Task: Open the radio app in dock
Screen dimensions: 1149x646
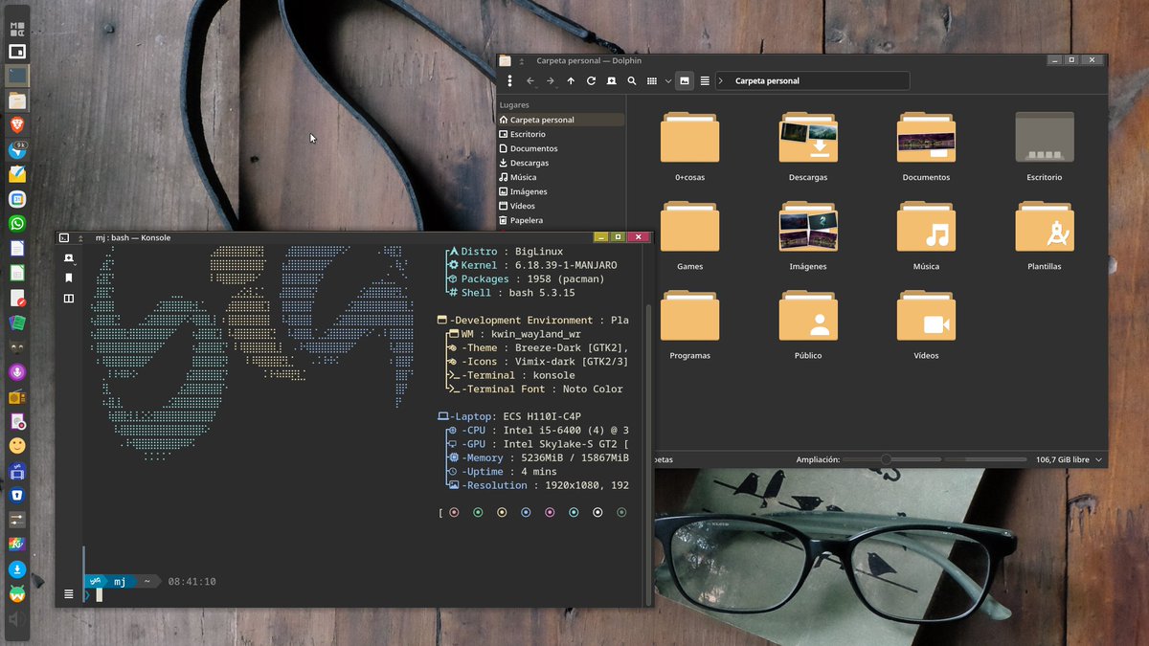Action: (x=17, y=396)
